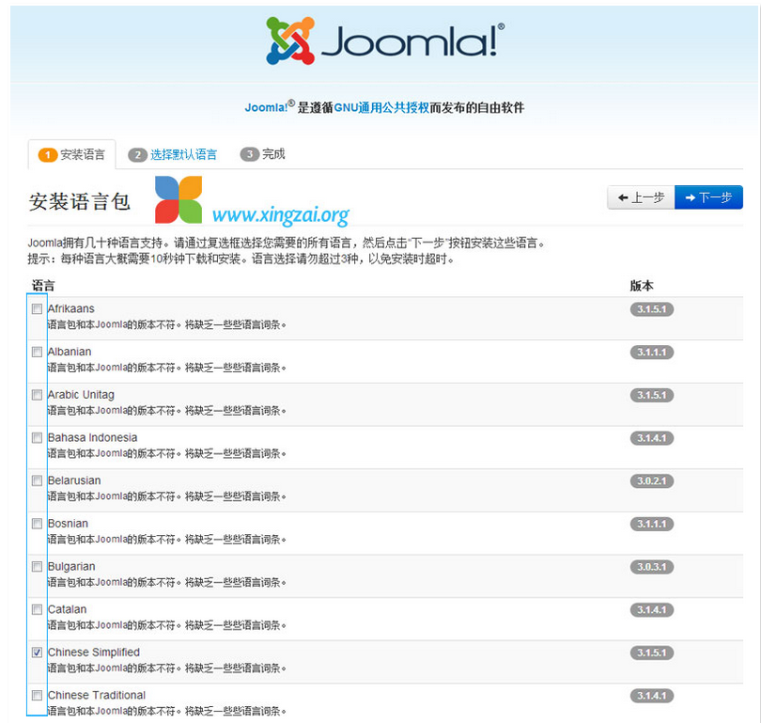Tick the Bulgarian checkbox
Screen dimensions: 761x723
(x=37, y=566)
